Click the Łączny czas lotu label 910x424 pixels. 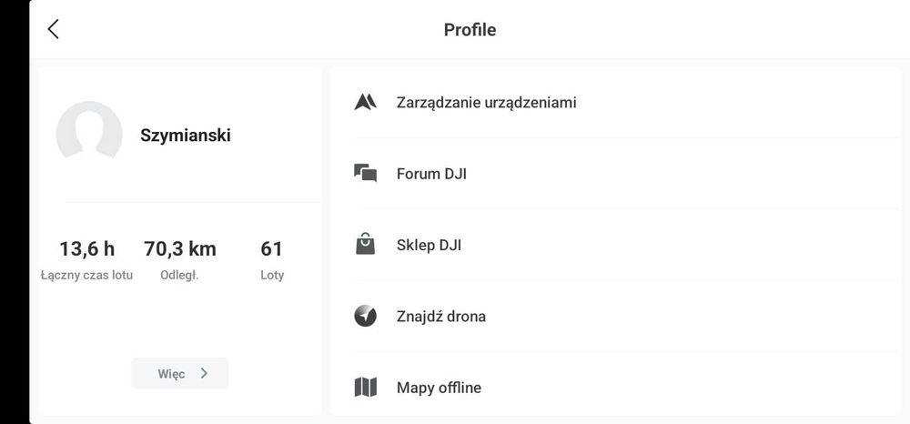pos(86,275)
